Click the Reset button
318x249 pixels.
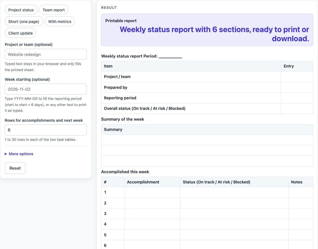tap(15, 168)
